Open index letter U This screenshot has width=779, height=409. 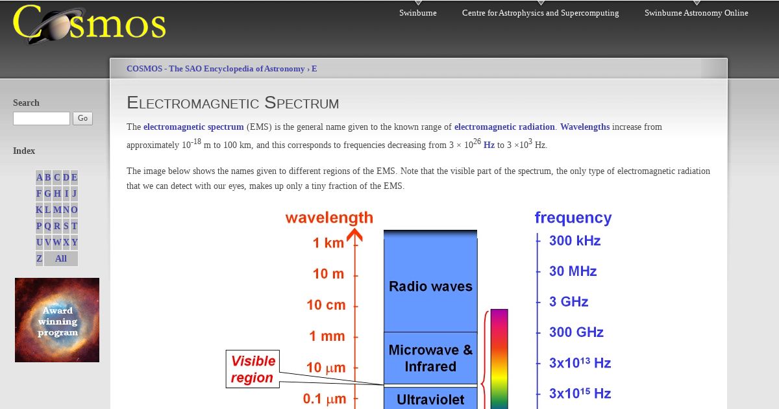(40, 242)
